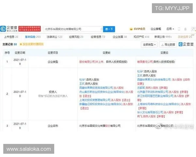Click the 变更项目 column header

tap(53, 53)
